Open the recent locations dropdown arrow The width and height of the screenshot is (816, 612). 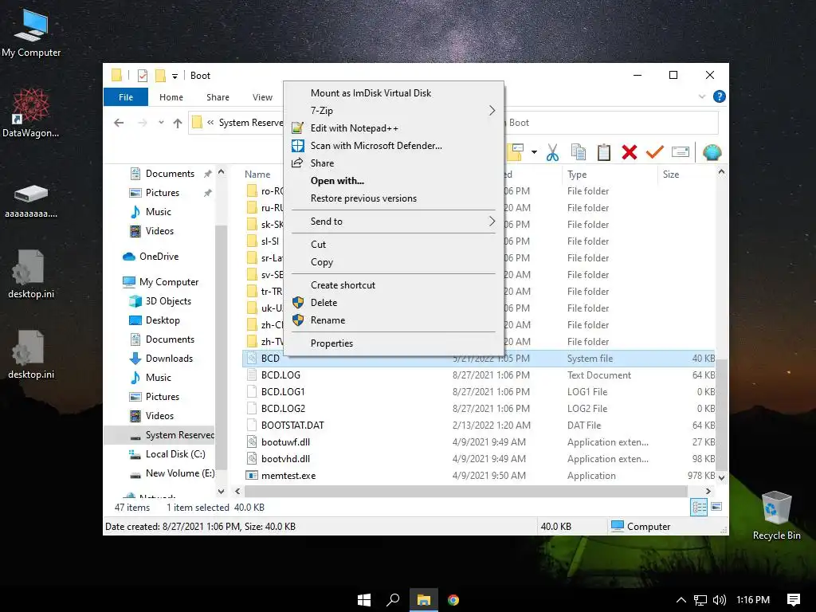point(161,123)
